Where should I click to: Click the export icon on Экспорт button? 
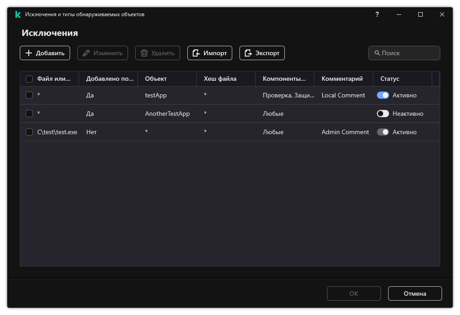[x=248, y=53]
